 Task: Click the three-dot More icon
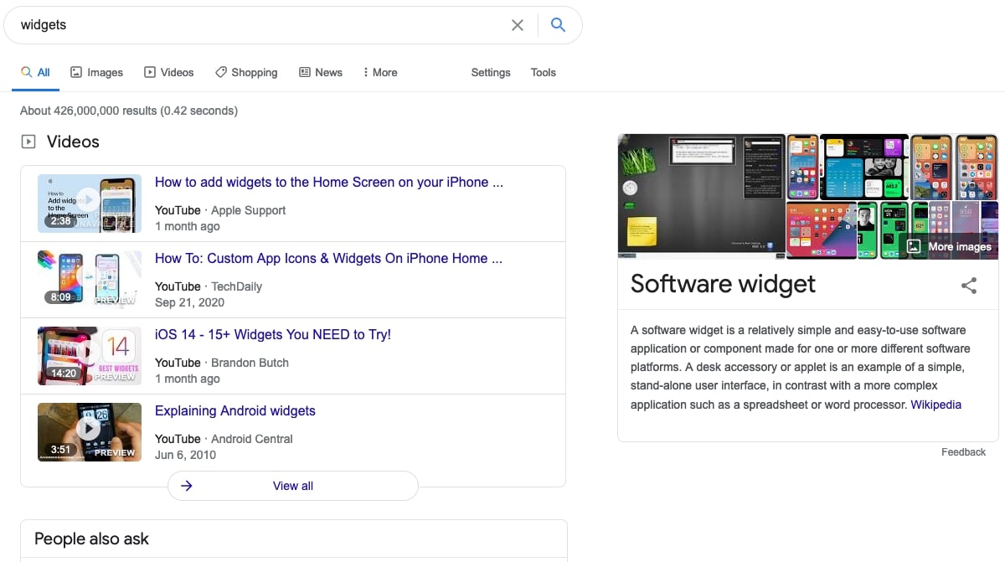click(x=366, y=72)
